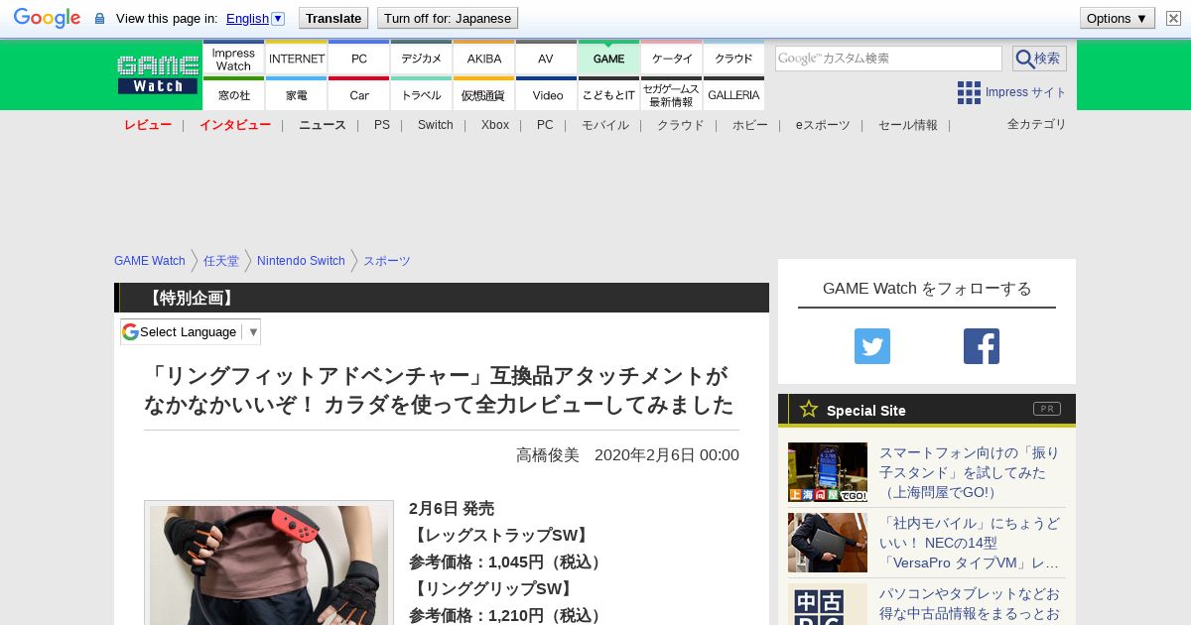Click GAME Watch breadcrumb link

coord(150,261)
